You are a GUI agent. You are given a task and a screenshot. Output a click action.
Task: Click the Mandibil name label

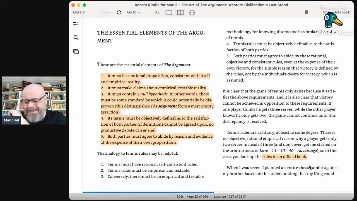click(x=11, y=120)
